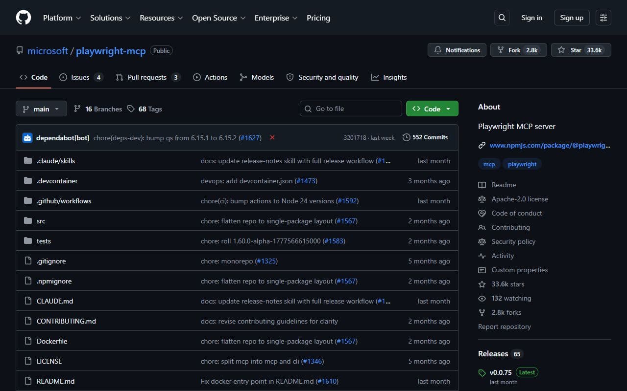The height and width of the screenshot is (391, 627).
Task: Open the Releases 65 heading link
Action: (x=500, y=353)
